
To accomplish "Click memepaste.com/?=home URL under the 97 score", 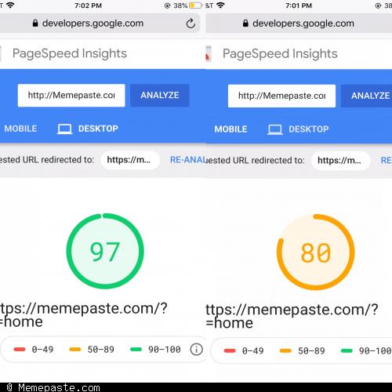I will pyautogui.click(x=84, y=314).
